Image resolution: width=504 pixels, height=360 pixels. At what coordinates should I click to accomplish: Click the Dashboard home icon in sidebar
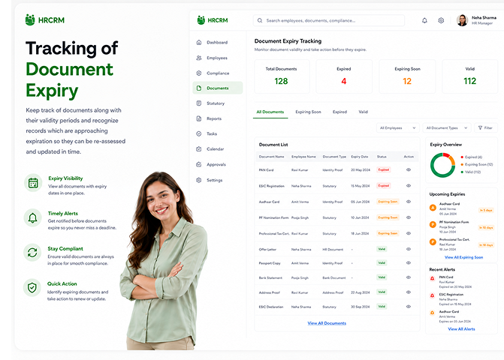(198, 42)
